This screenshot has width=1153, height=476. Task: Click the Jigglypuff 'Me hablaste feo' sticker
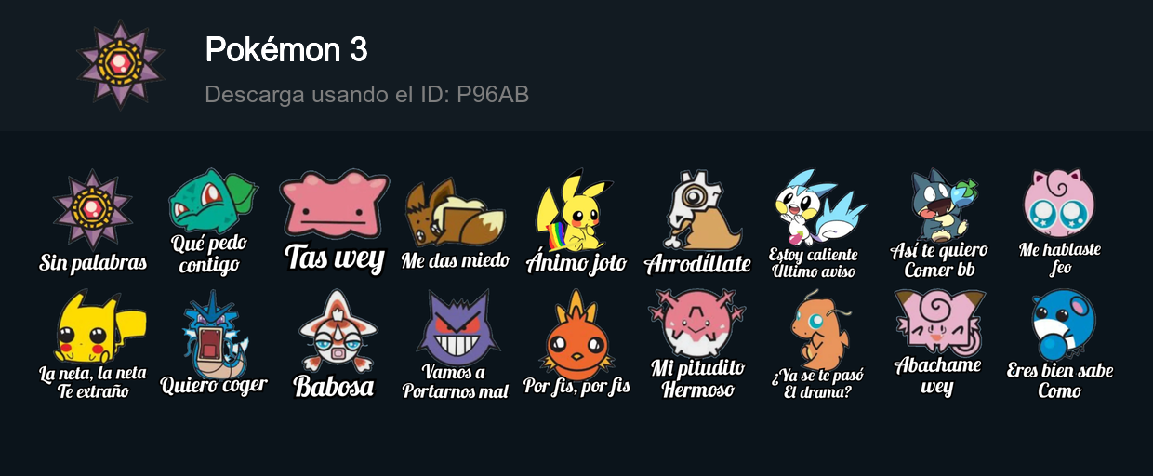pyautogui.click(x=1059, y=222)
